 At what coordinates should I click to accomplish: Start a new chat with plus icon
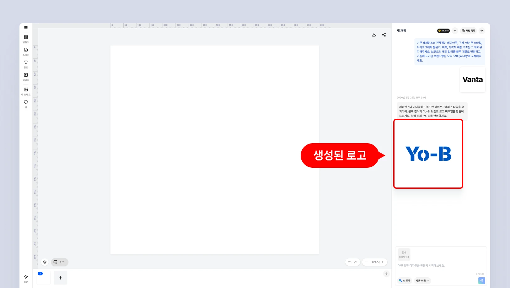455,31
